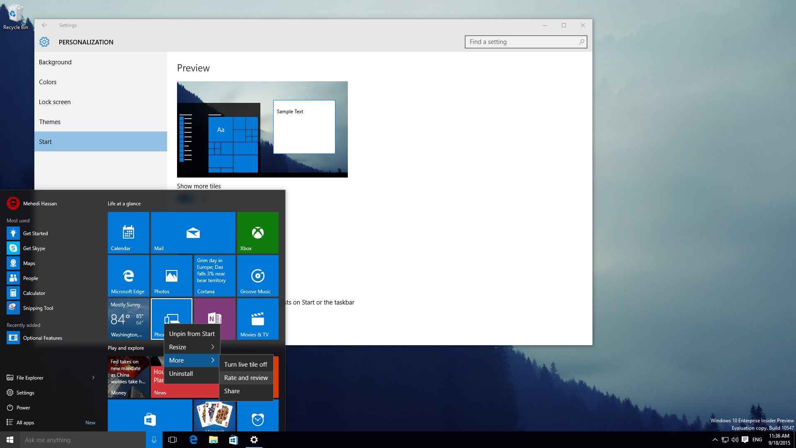Open the Photos tile
This screenshot has height=448, width=796.
[x=172, y=276]
